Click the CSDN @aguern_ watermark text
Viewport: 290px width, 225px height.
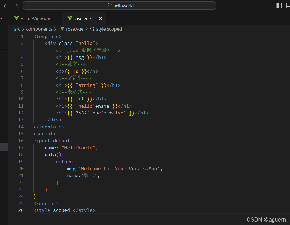[x=267, y=219]
